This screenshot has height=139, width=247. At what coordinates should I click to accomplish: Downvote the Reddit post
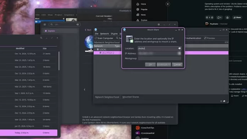(212, 17)
